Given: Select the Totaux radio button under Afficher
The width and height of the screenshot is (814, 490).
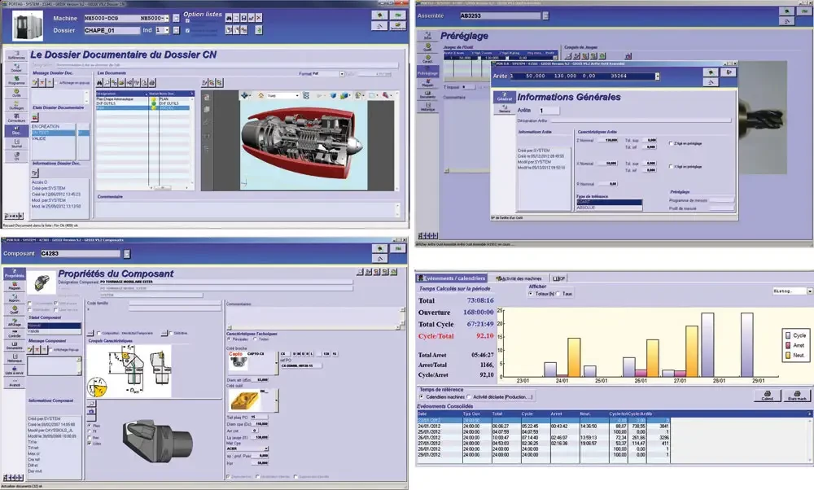Looking at the screenshot, I should coord(531,294).
